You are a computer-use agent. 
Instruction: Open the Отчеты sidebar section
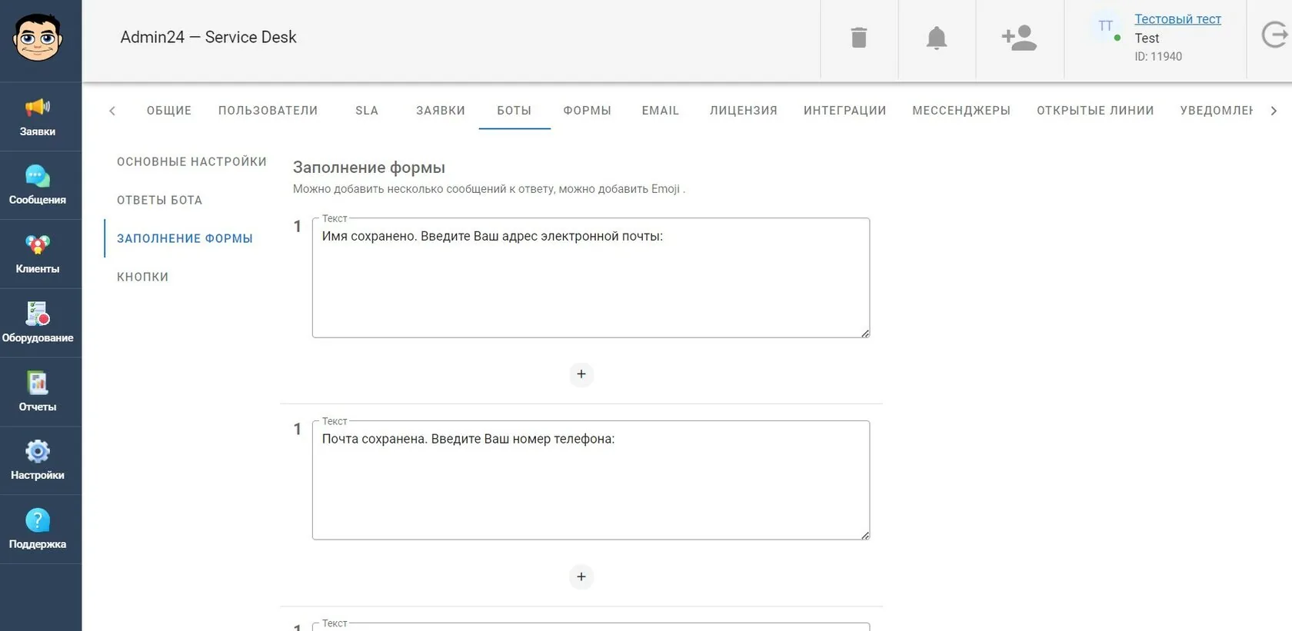pyautogui.click(x=38, y=392)
